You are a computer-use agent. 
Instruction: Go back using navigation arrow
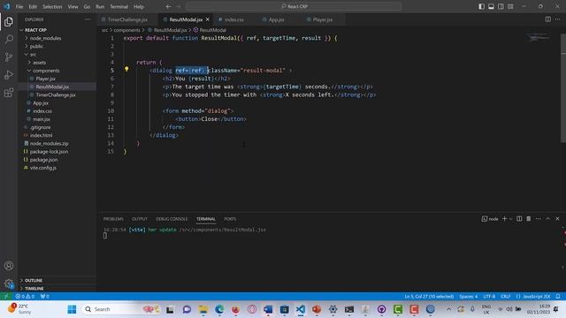tap(169, 6)
